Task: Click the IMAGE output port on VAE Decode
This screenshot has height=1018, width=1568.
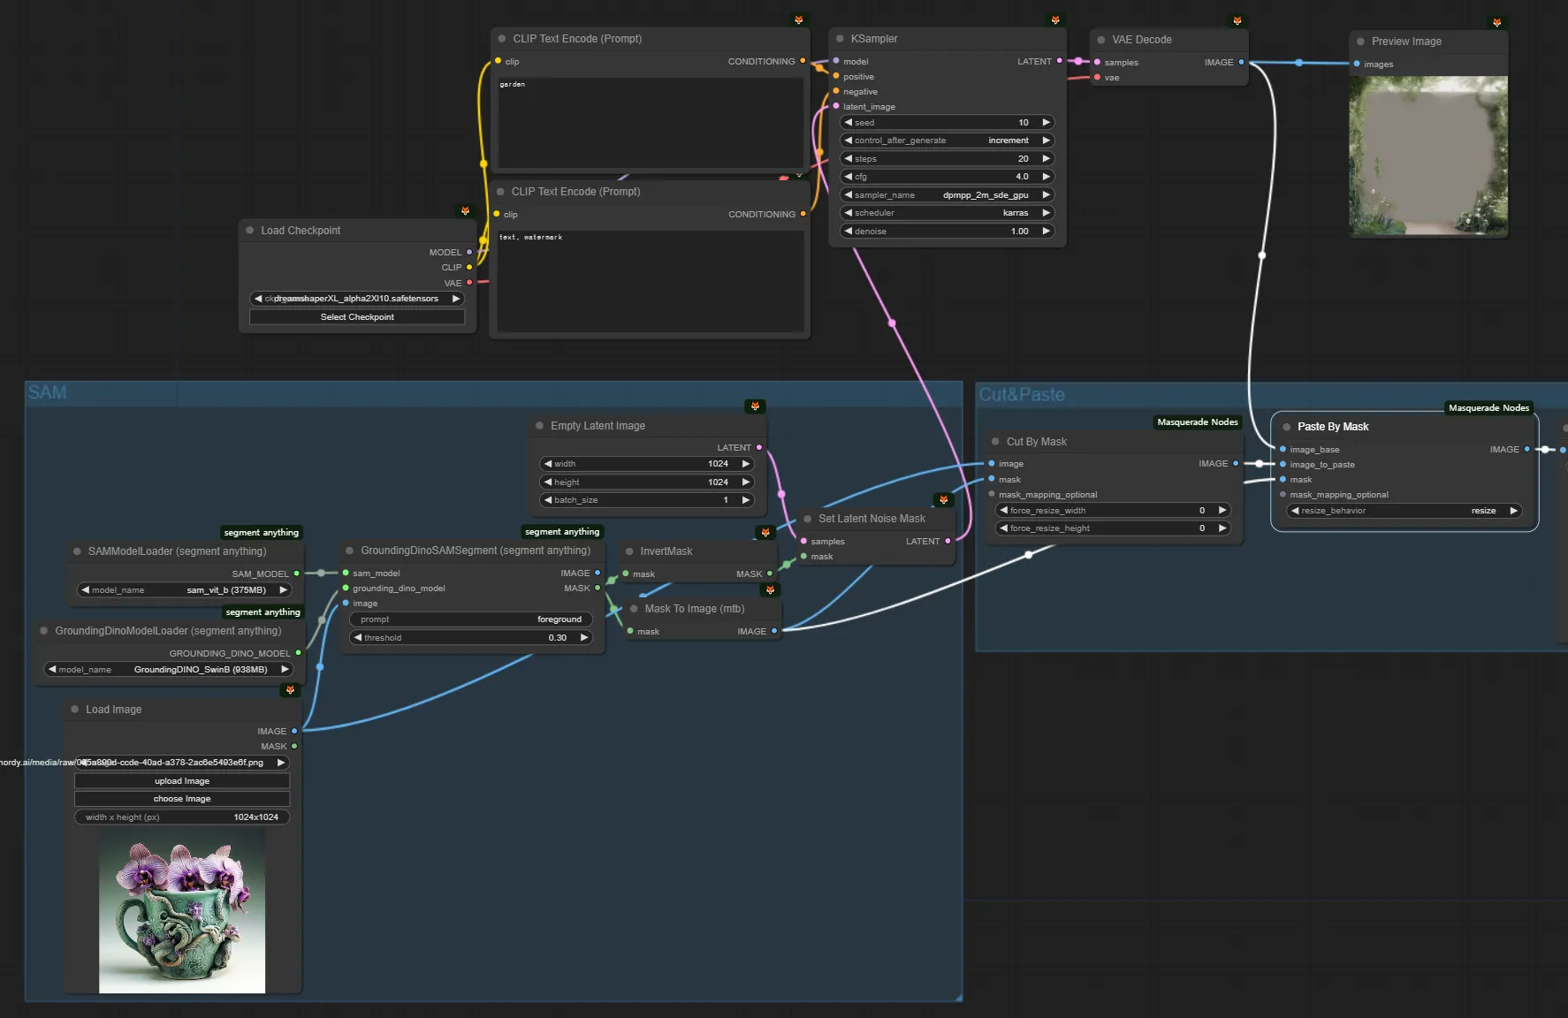Action: (x=1241, y=62)
